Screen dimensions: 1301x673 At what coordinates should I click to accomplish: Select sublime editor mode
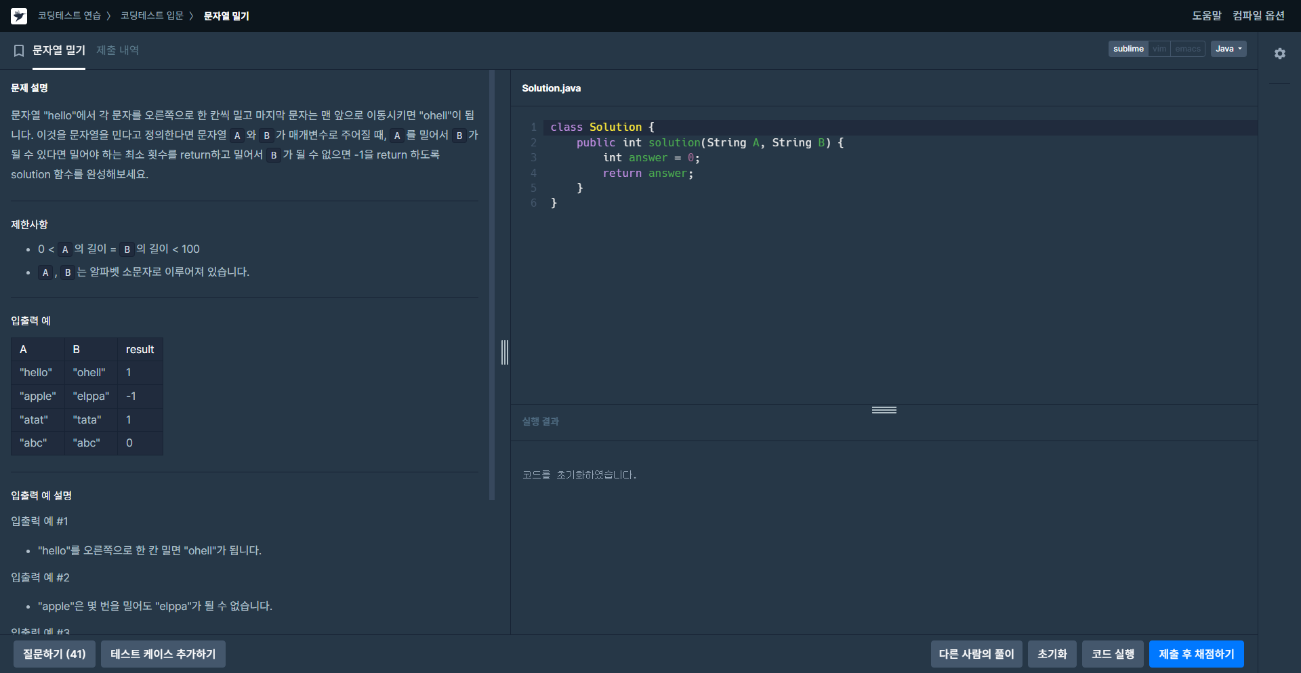1128,49
